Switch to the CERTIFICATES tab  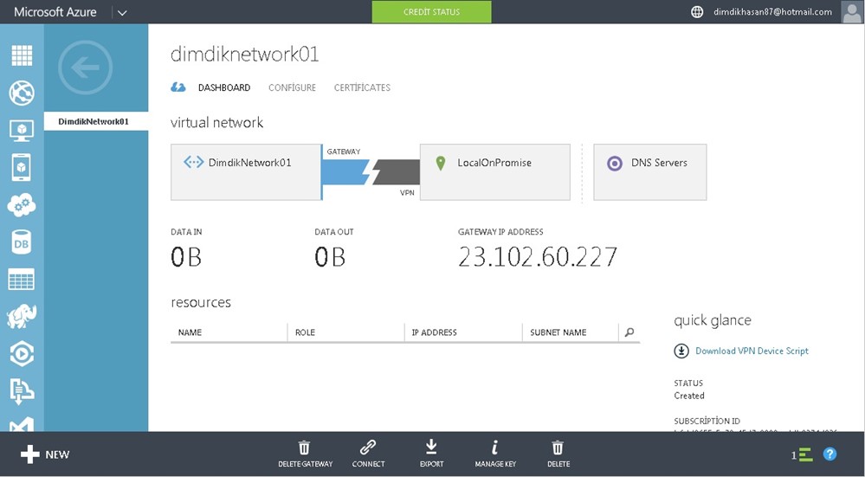coord(362,87)
